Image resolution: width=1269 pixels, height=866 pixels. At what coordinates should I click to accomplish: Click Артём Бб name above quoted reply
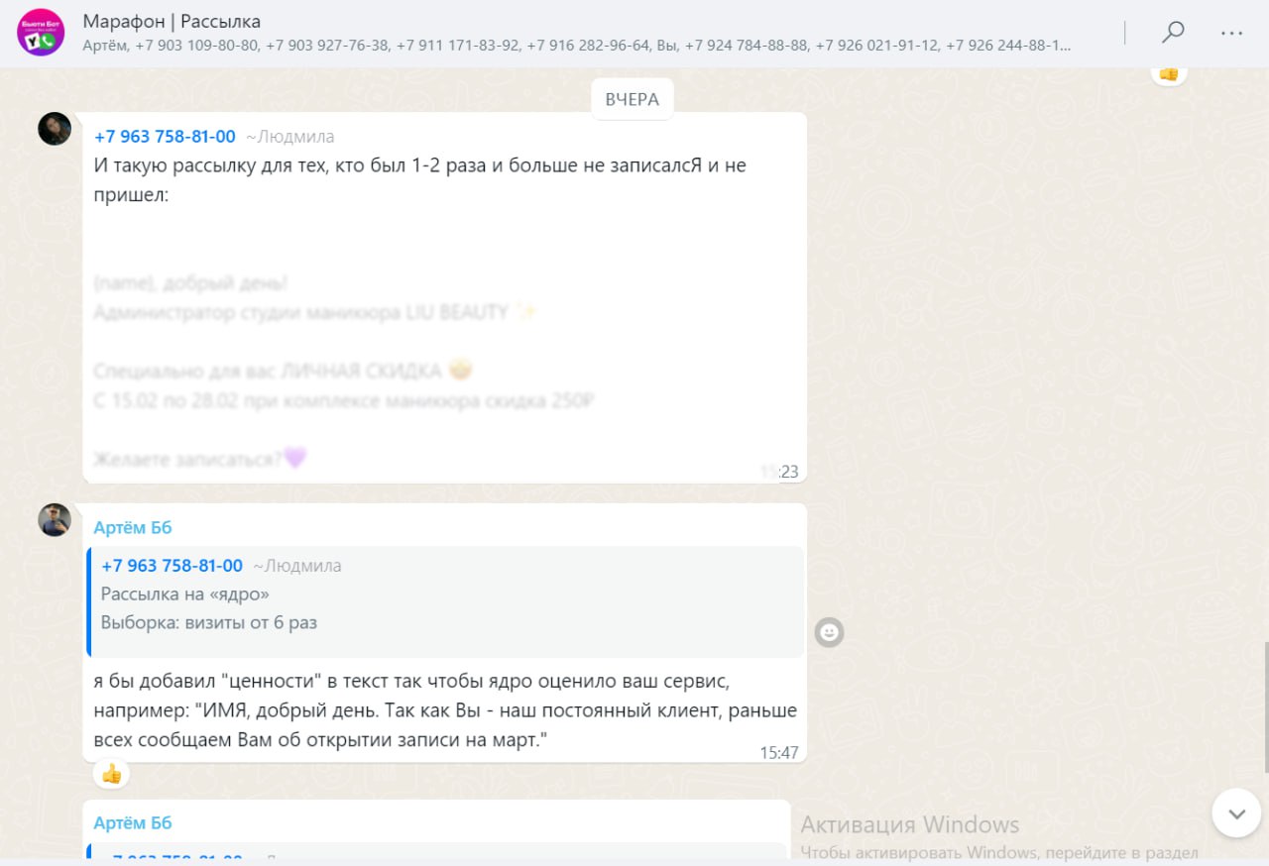[133, 527]
